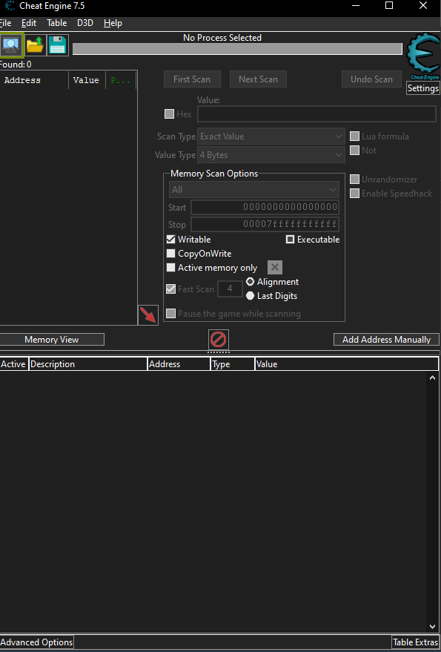Image resolution: width=441 pixels, height=652 pixels.
Task: Click the Stop address field
Action: tap(265, 225)
